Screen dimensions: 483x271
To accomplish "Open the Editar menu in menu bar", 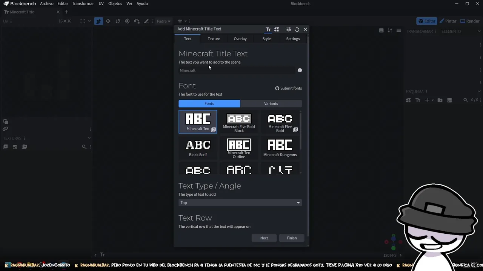I will tap(63, 4).
